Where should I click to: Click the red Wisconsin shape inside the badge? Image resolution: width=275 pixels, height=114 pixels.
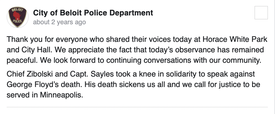(17, 16)
